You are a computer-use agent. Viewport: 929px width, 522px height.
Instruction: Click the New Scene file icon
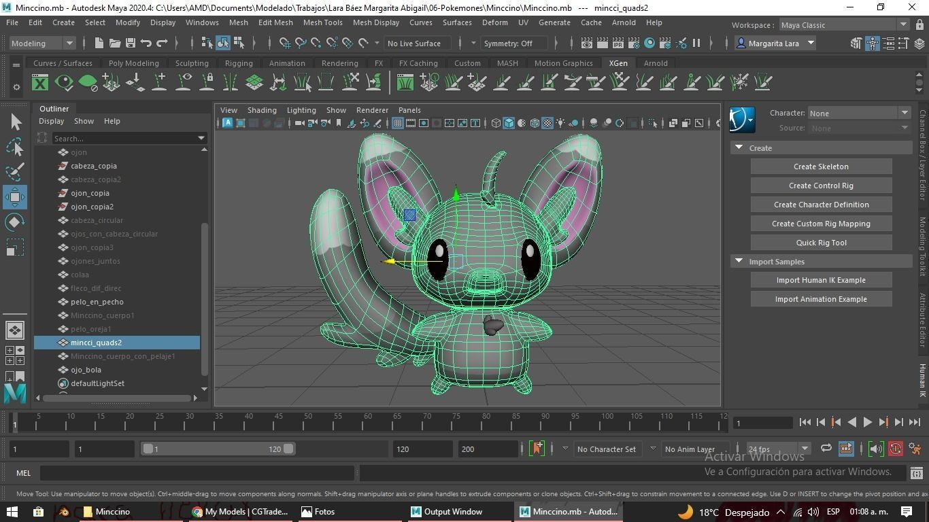pyautogui.click(x=99, y=43)
